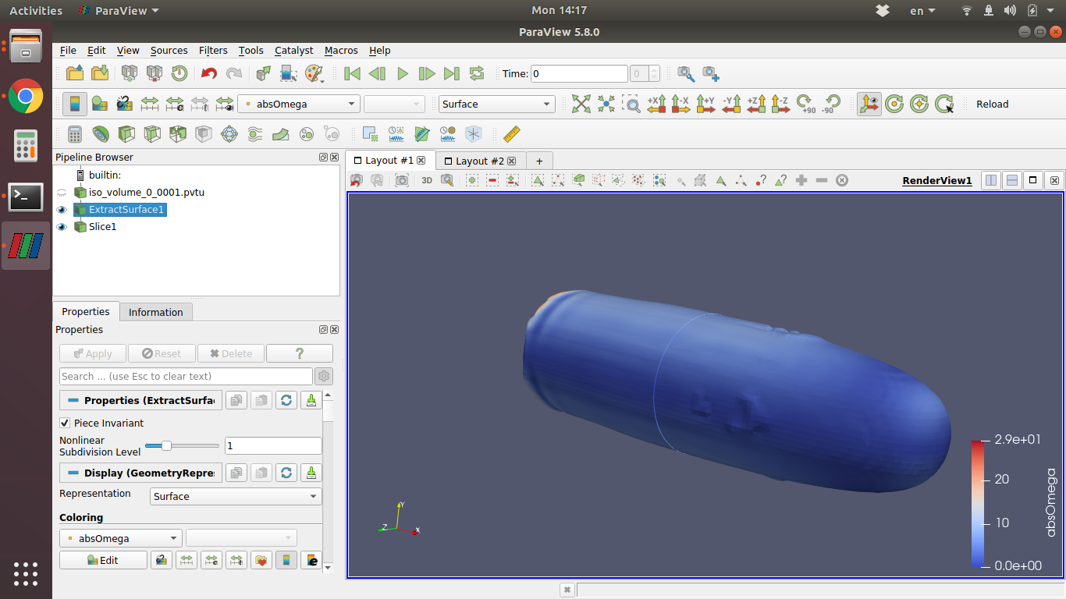
Task: Click the Reload button in toolbar
Action: pos(993,104)
